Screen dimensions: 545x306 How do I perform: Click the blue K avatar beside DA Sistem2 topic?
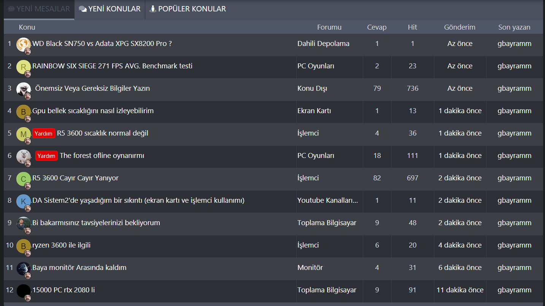pyautogui.click(x=23, y=201)
